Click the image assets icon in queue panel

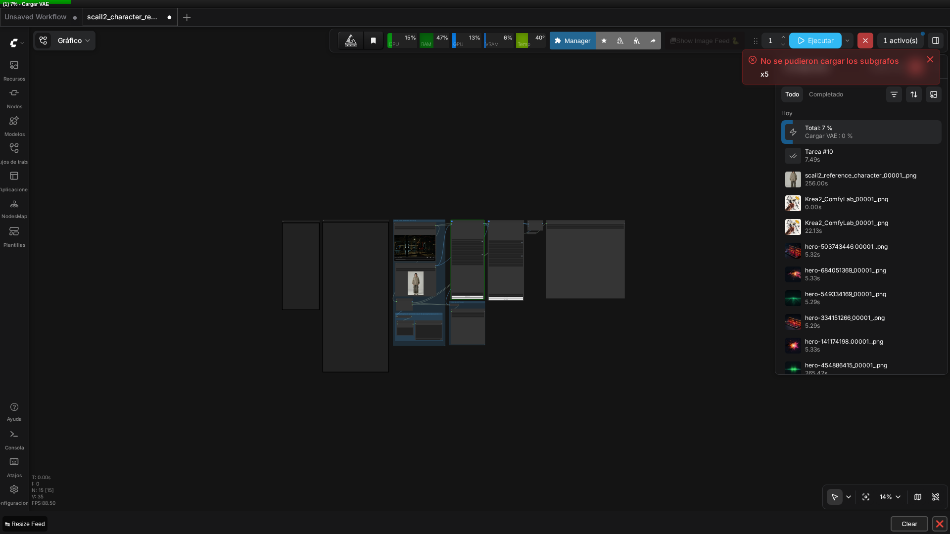click(x=933, y=94)
